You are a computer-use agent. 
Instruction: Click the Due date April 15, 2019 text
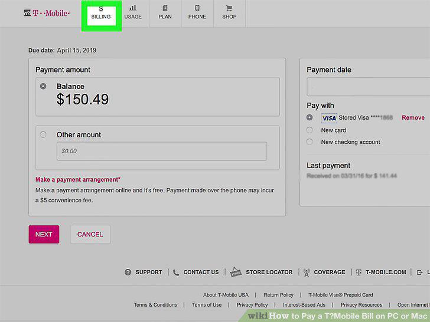pos(62,50)
